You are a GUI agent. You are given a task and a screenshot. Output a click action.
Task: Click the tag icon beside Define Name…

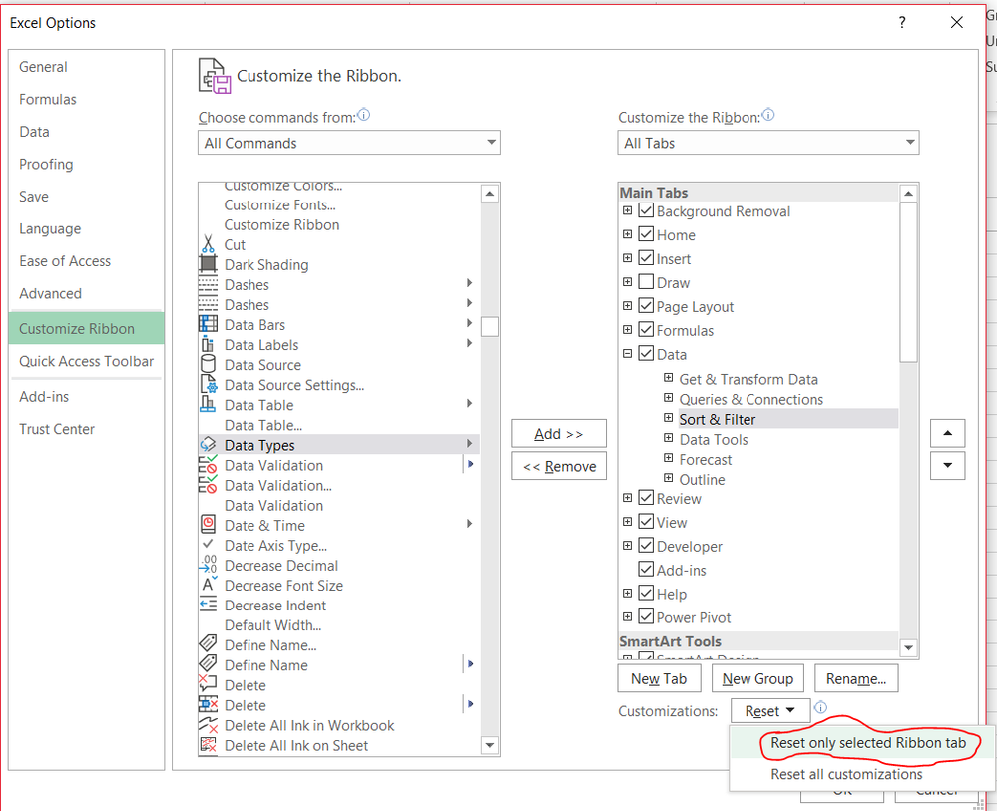pyautogui.click(x=208, y=643)
